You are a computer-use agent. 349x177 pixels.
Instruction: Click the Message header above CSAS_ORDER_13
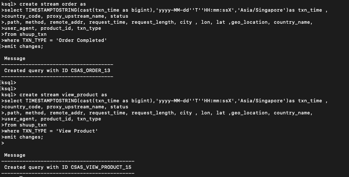click(15, 59)
